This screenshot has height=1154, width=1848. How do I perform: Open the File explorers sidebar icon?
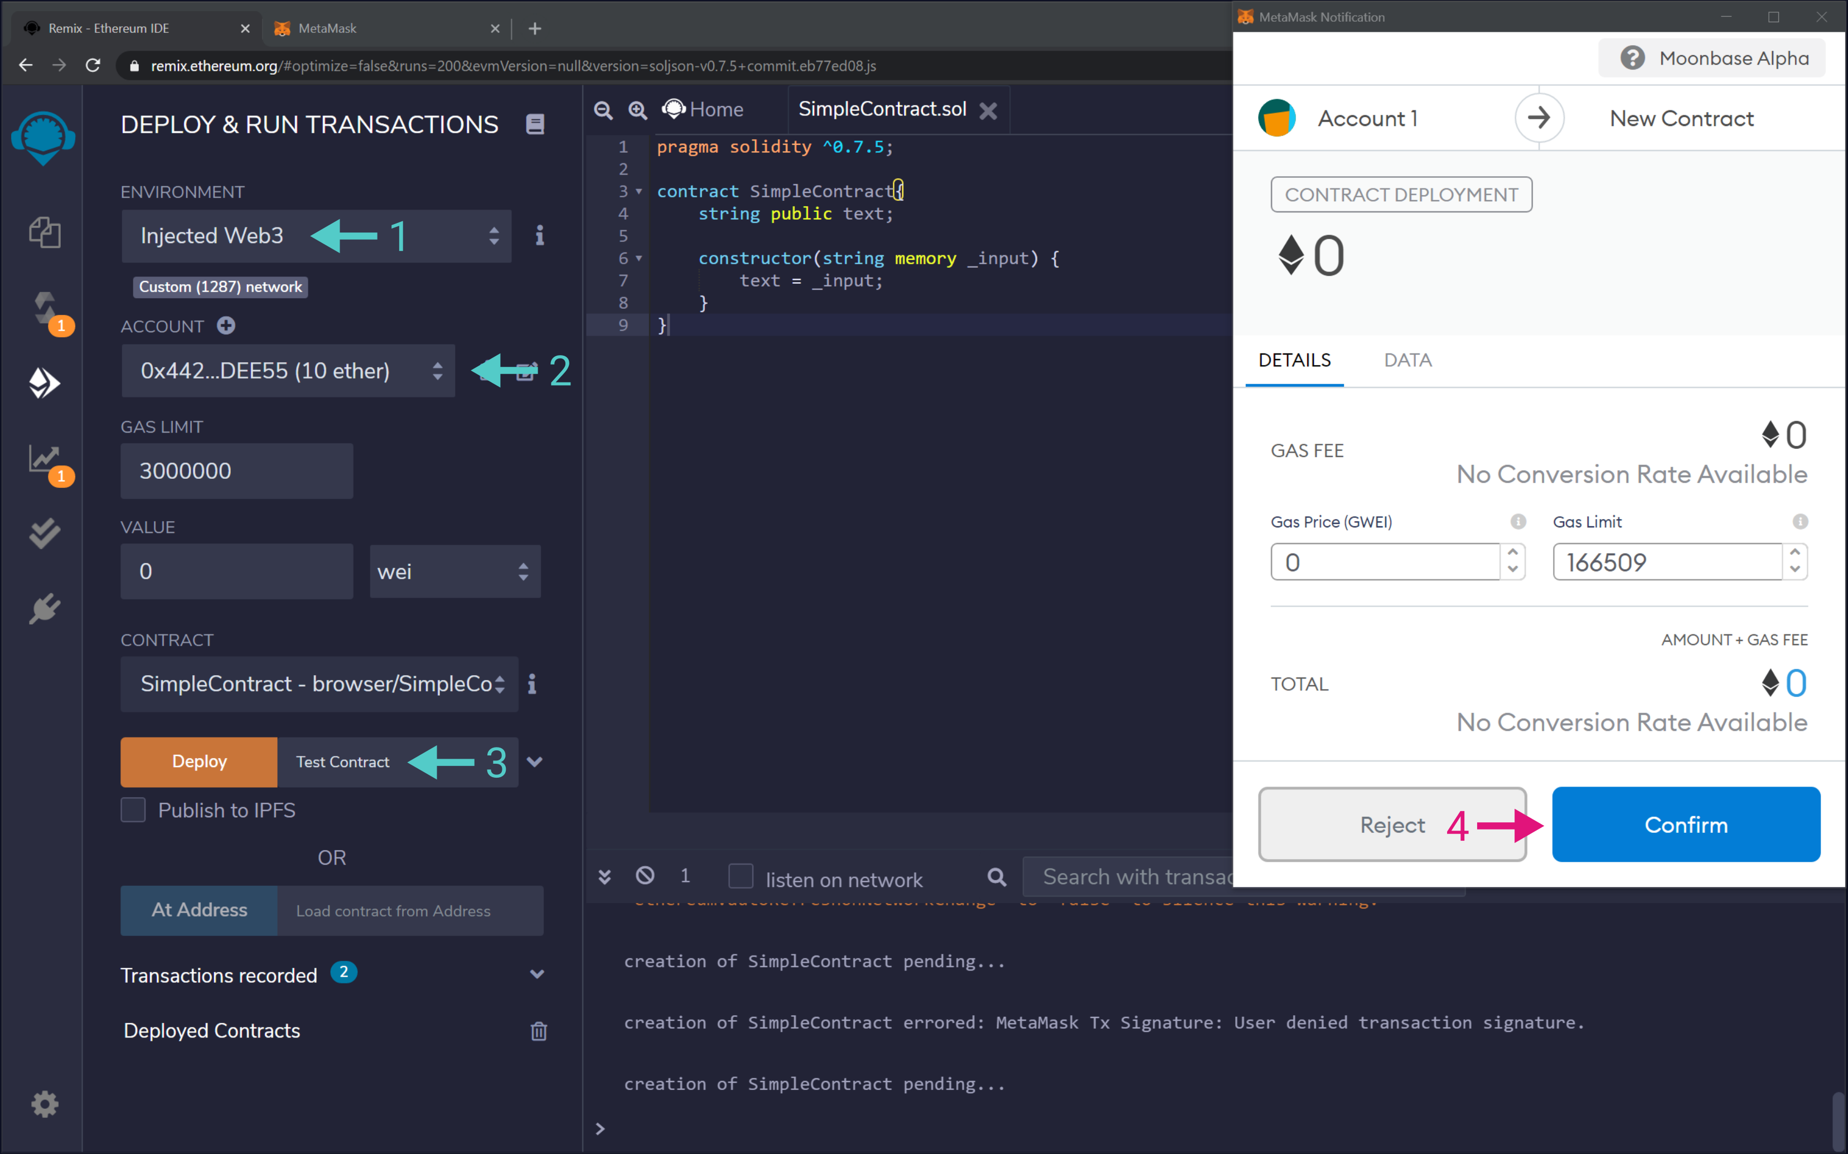point(44,232)
